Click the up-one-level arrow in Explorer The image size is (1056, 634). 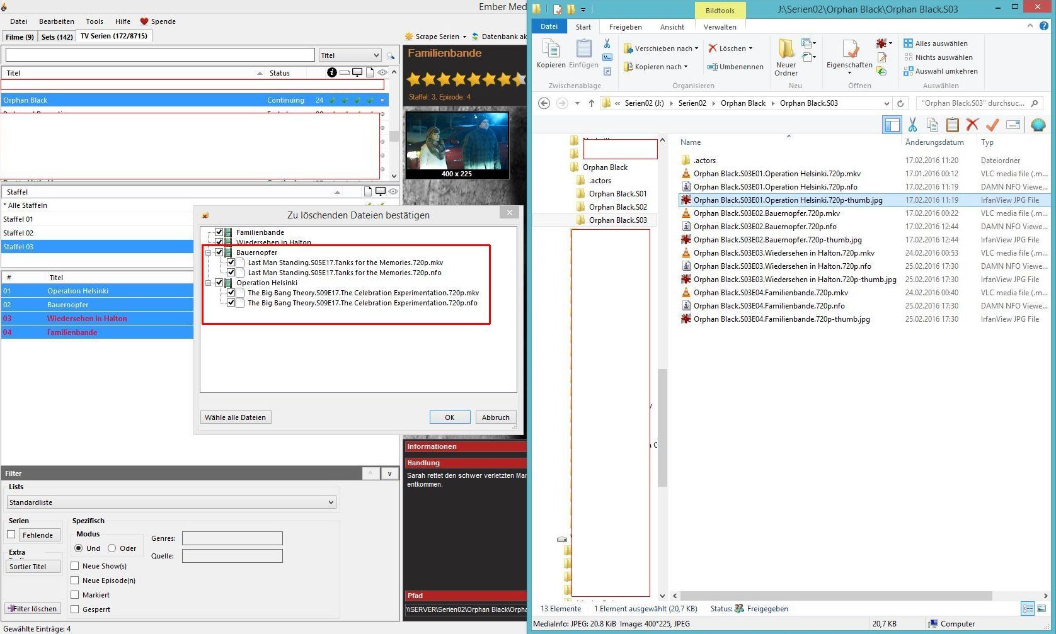pos(591,103)
